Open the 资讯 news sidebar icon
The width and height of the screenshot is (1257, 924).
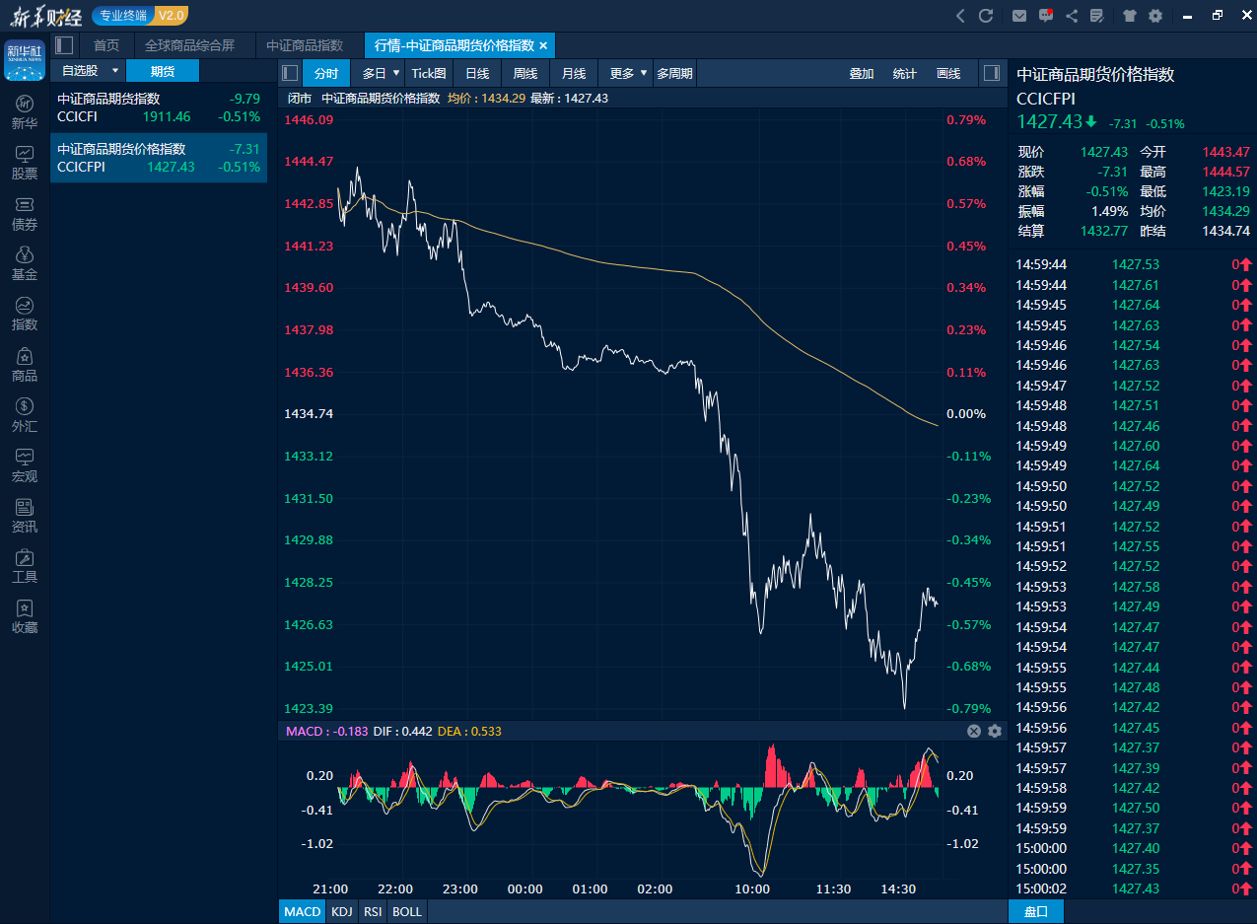pyautogui.click(x=25, y=515)
